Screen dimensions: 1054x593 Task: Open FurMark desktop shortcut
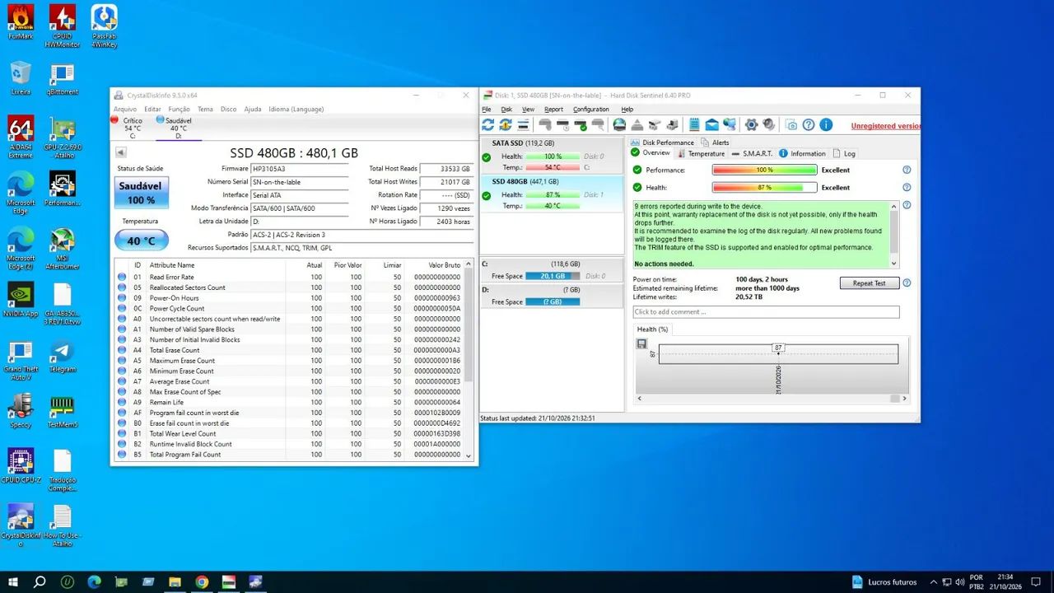coord(21,22)
